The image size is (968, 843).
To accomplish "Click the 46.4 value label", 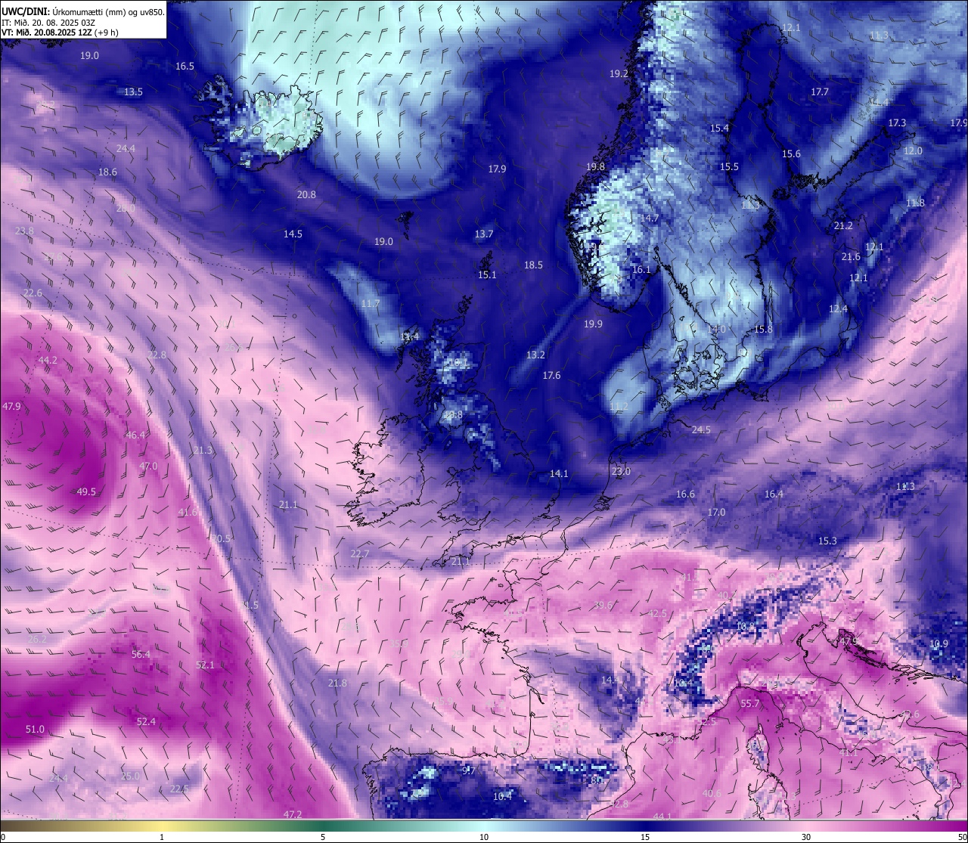I will 135,435.
